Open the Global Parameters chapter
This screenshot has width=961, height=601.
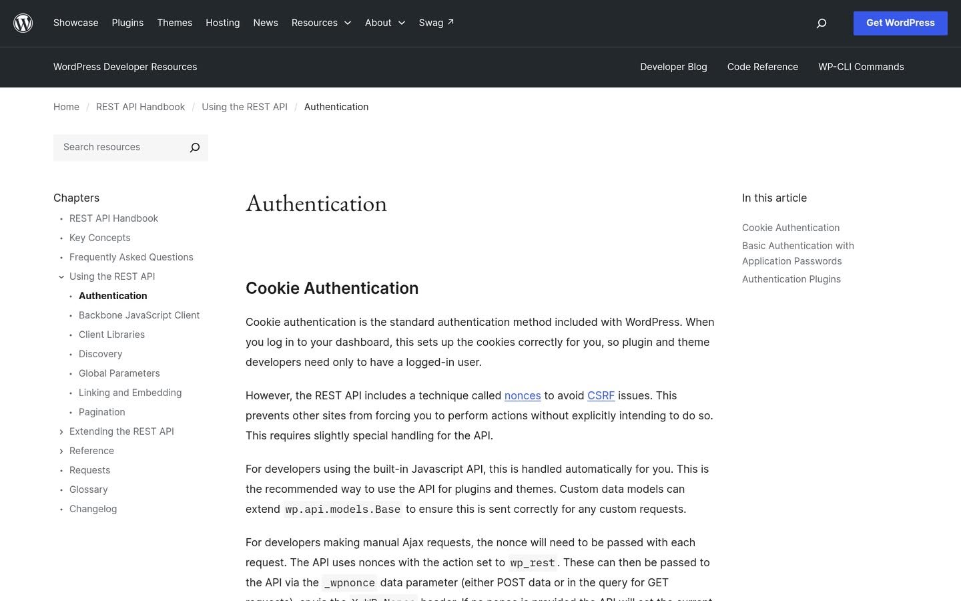[x=119, y=373]
